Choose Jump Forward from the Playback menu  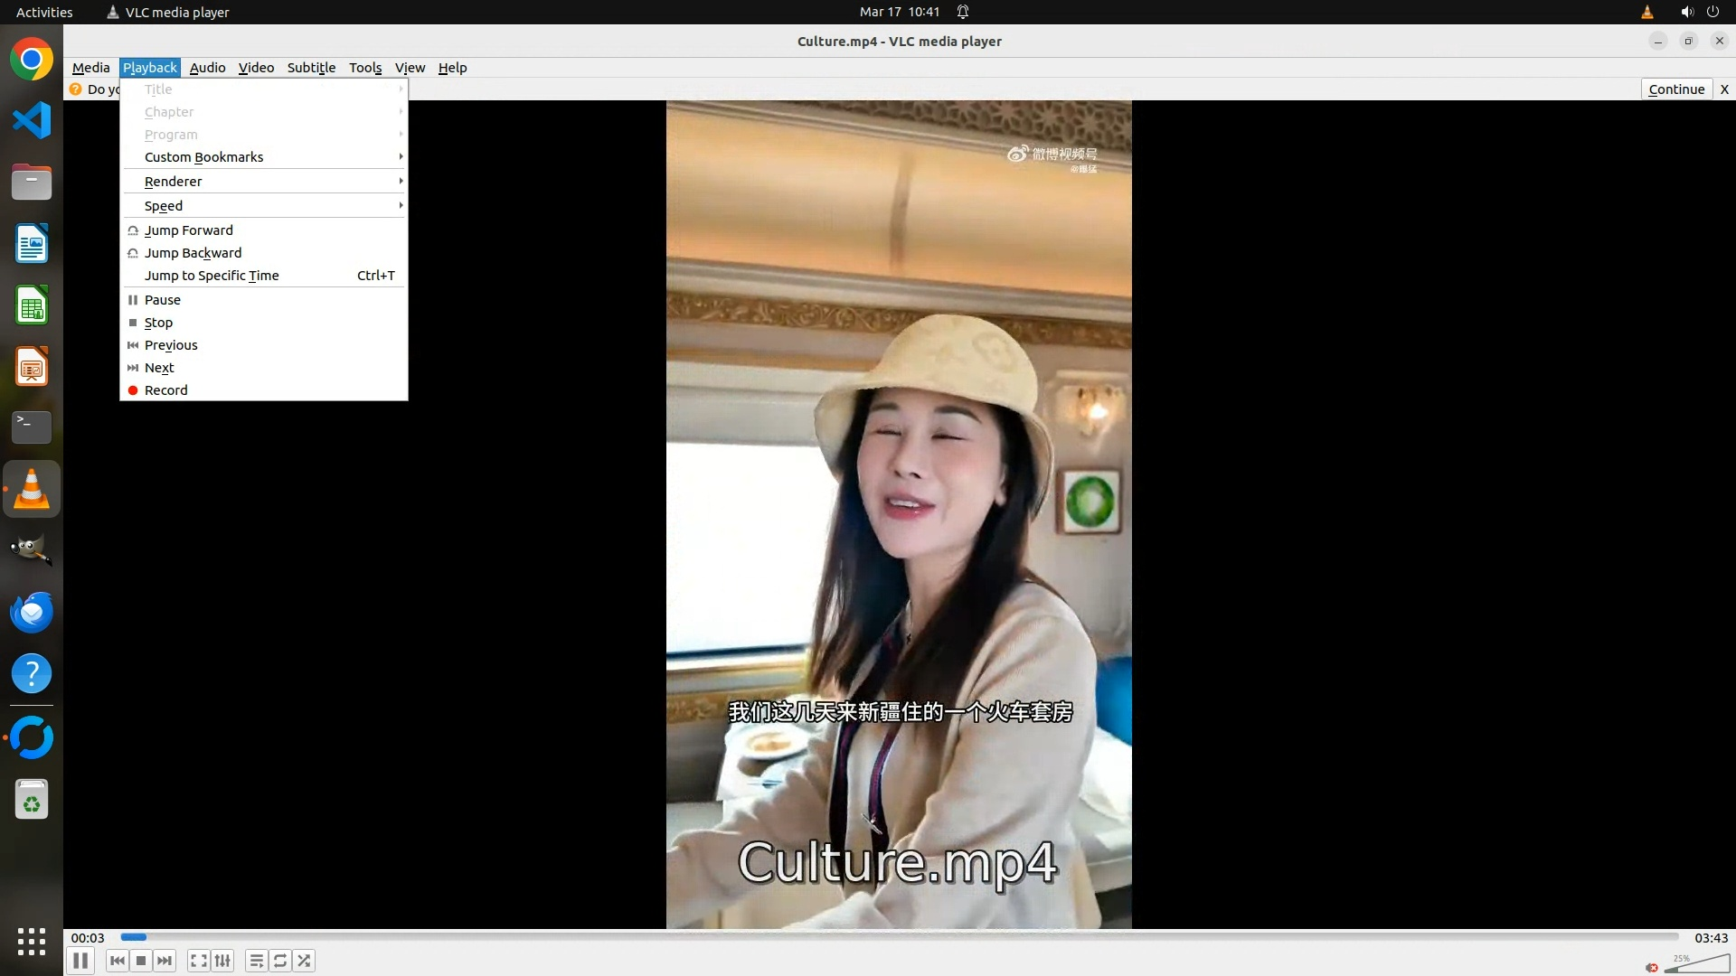189,230
